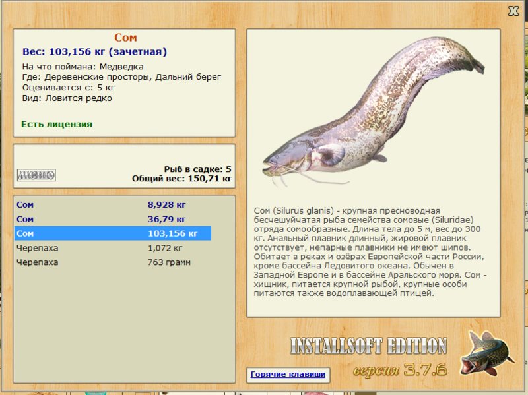Click empty area of fish list

tap(124, 323)
